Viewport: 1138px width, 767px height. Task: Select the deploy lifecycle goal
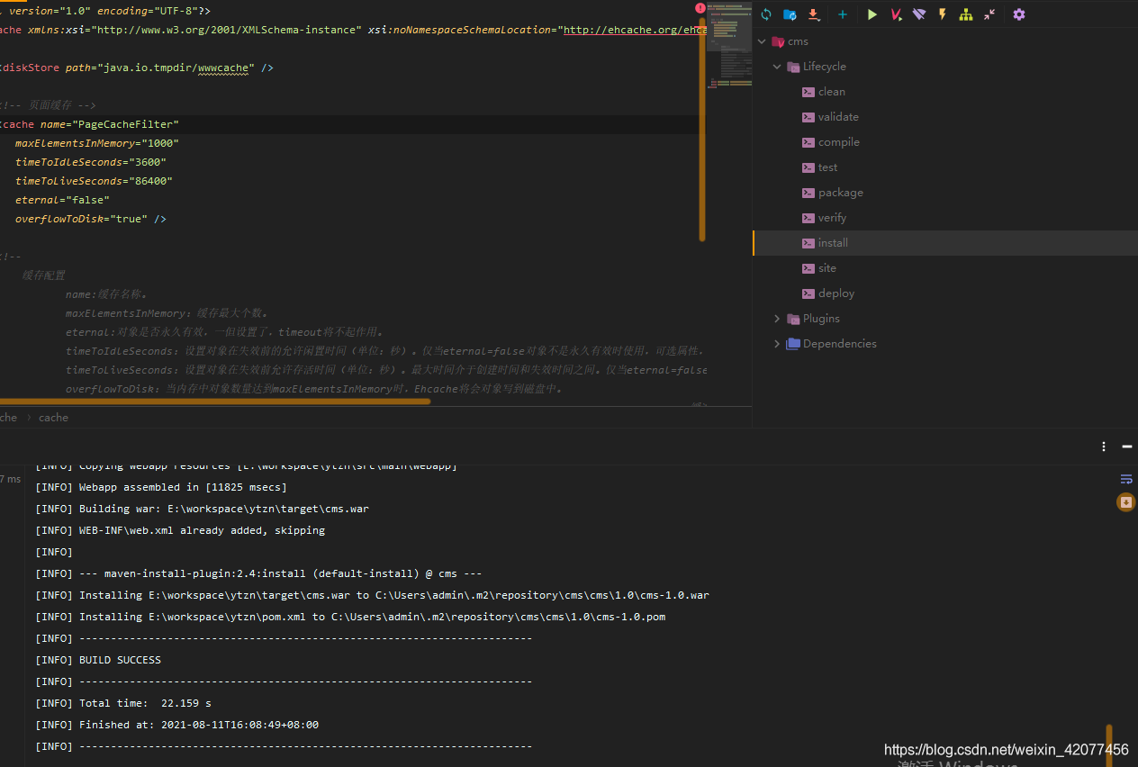click(x=836, y=293)
